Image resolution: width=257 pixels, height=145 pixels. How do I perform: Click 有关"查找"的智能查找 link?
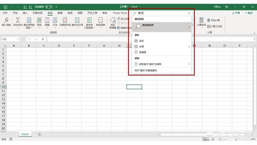click(146, 70)
